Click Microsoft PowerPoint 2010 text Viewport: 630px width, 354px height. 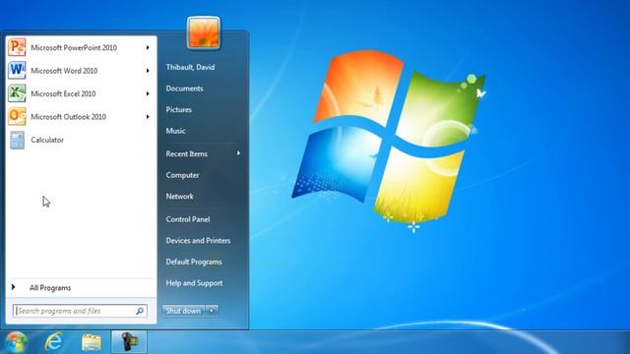tap(74, 48)
